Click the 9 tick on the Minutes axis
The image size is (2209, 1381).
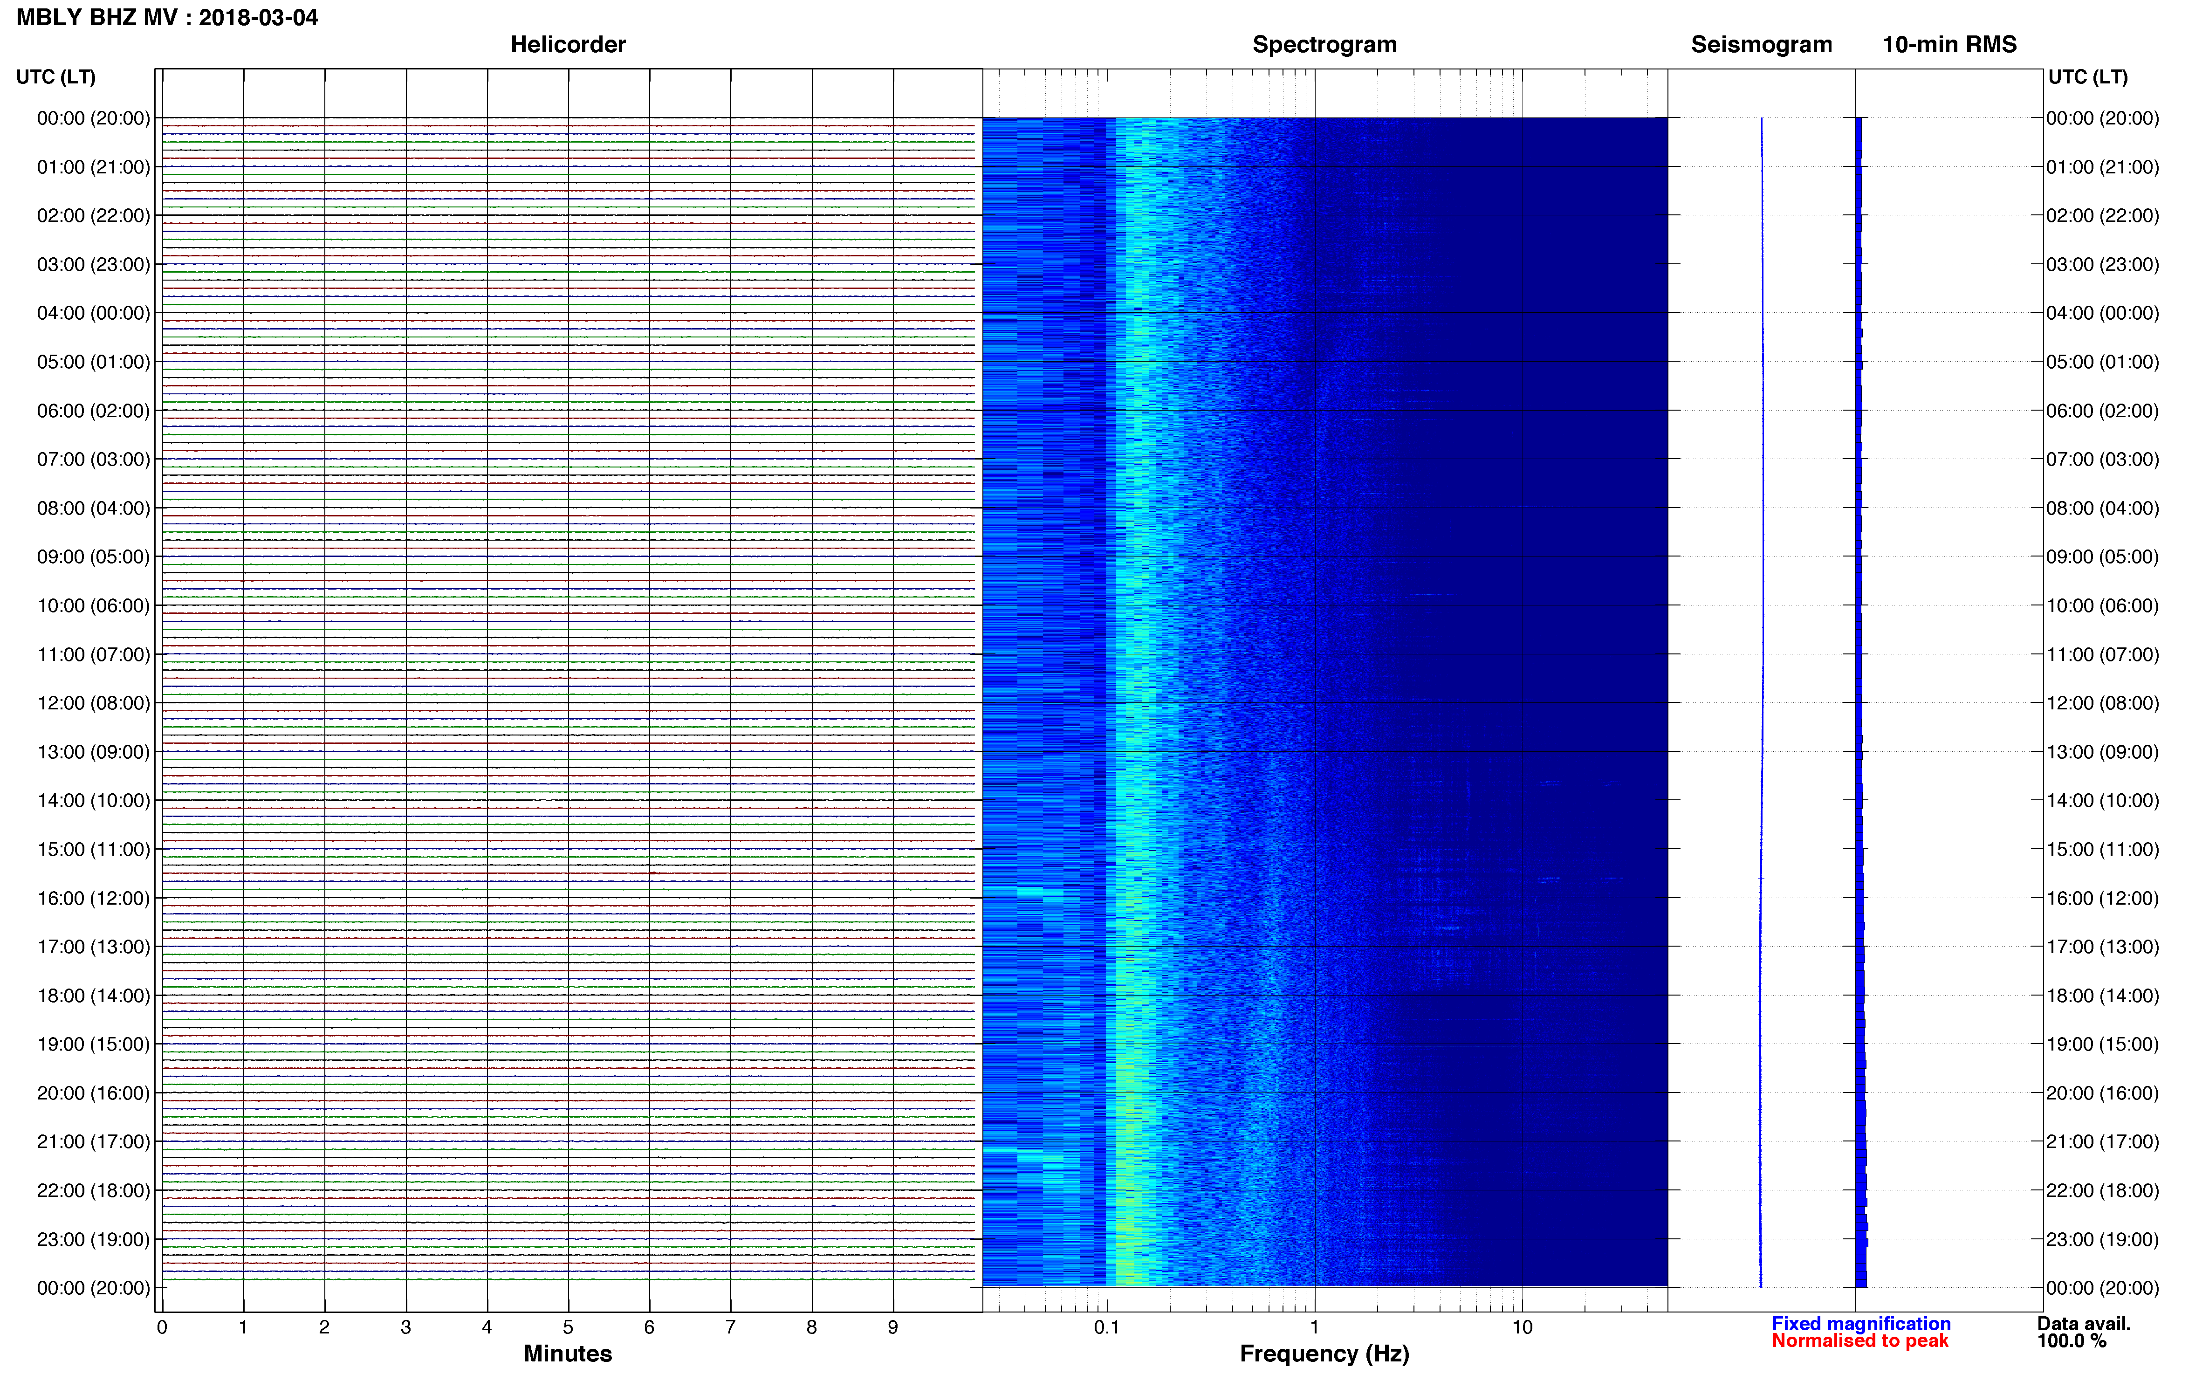coord(893,1327)
